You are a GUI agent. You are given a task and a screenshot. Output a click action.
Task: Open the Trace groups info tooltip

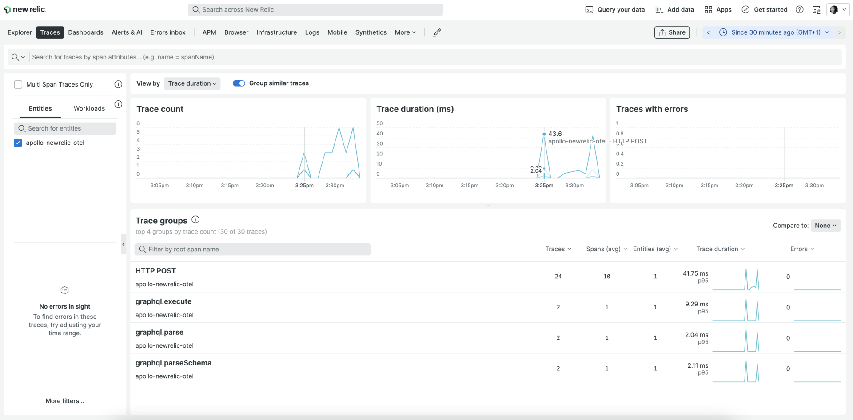pyautogui.click(x=195, y=219)
